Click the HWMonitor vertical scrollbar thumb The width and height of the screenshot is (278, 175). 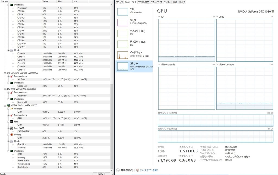(112, 126)
